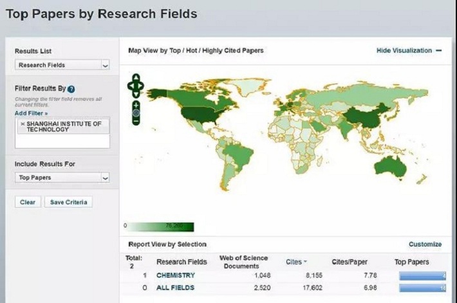
Task: Open the CHEMISTRY research field link
Action: click(175, 275)
